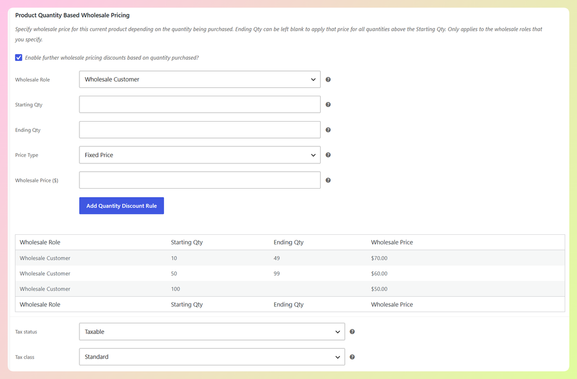Click the Ending Qty table header

tap(288, 243)
